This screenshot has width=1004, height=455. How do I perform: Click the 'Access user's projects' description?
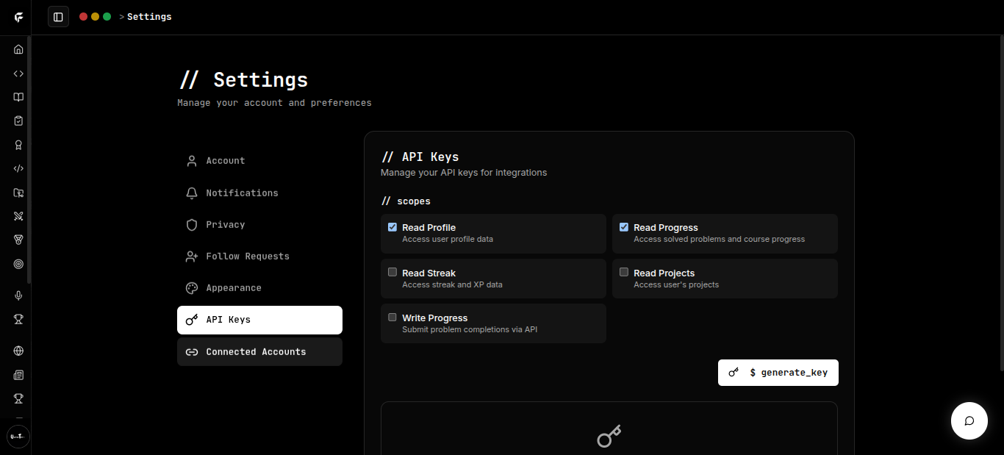click(x=676, y=284)
